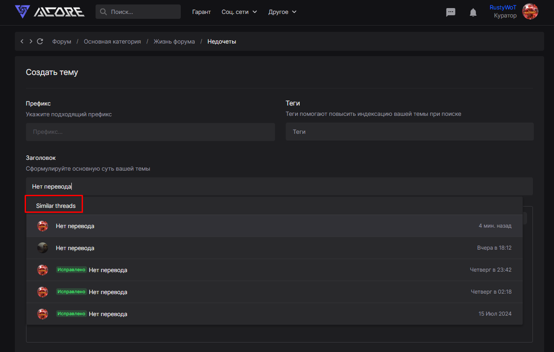Open similar thread from Вчера в 18:12
554x352 pixels.
[75, 248]
